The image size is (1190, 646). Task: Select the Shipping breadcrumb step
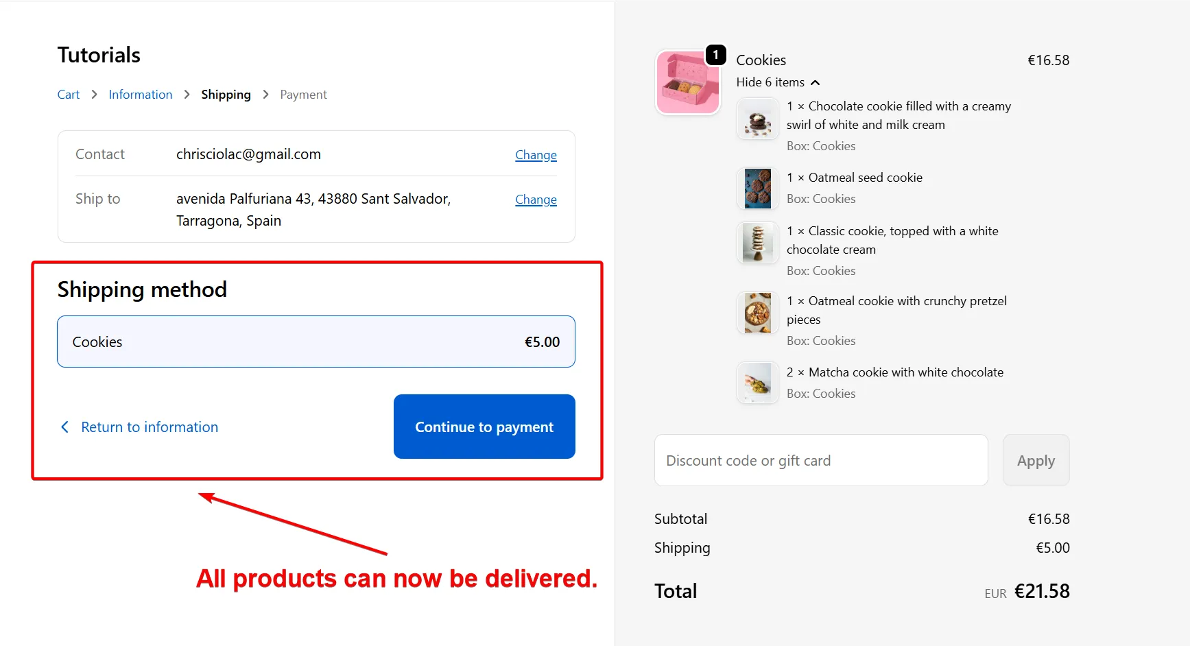[226, 94]
